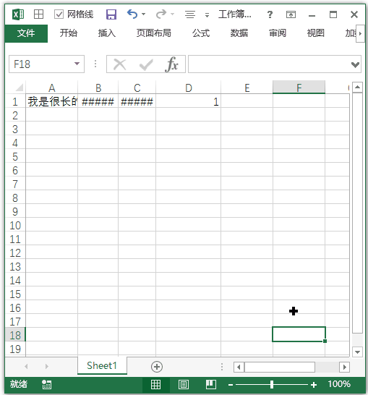The width and height of the screenshot is (368, 395).
Task: Open Excel help question mark
Action: (x=270, y=14)
